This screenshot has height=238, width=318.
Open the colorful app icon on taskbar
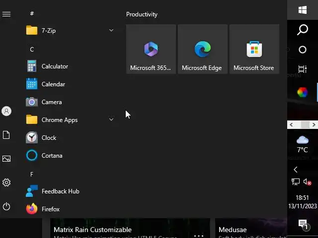tap(303, 92)
